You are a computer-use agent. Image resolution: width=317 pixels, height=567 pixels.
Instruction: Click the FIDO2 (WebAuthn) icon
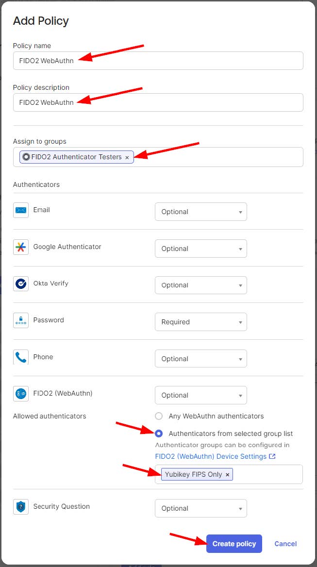click(21, 394)
